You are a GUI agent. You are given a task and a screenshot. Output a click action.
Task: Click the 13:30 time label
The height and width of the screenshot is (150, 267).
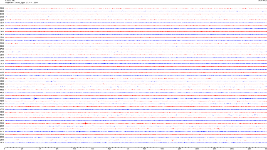[x=2, y=87]
